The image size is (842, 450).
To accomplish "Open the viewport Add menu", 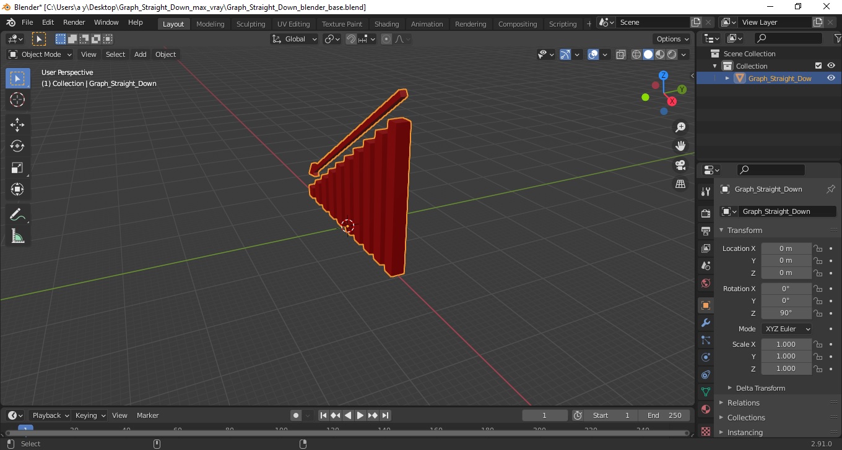I will 141,54.
